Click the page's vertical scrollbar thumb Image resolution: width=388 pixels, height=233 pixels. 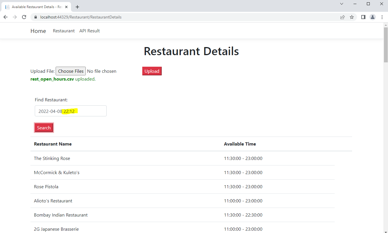pyautogui.click(x=386, y=45)
